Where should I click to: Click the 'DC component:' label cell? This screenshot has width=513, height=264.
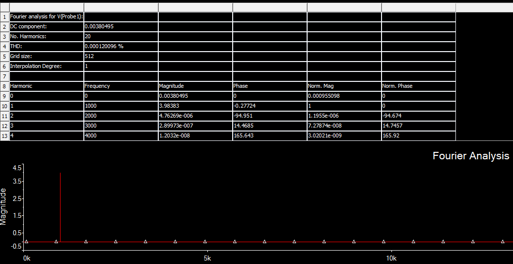point(47,26)
